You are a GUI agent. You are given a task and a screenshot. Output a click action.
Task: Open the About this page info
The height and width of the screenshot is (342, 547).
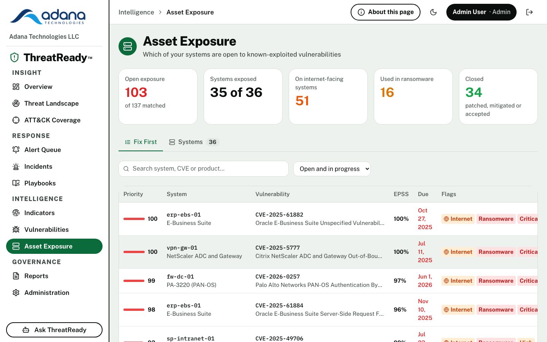[x=386, y=12]
